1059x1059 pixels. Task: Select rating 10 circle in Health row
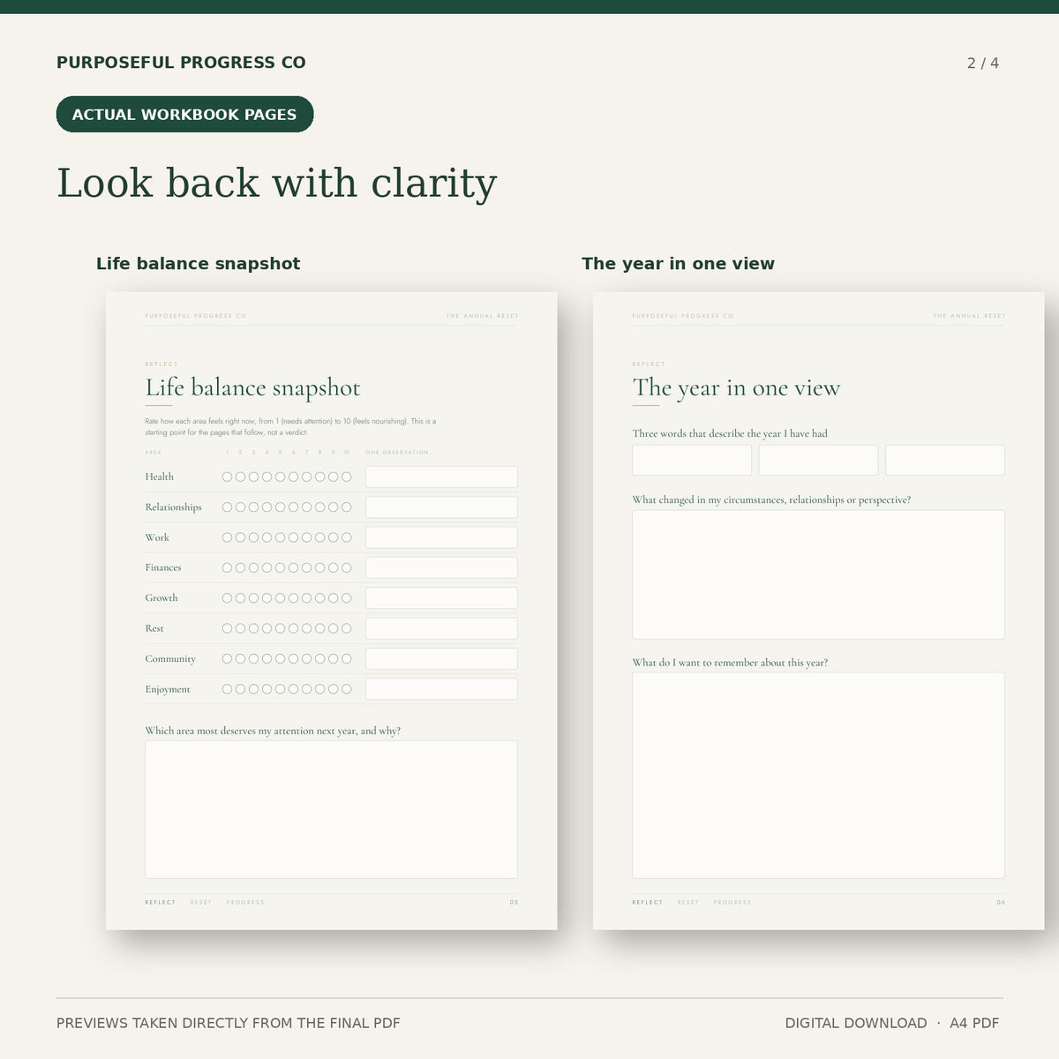tap(347, 477)
